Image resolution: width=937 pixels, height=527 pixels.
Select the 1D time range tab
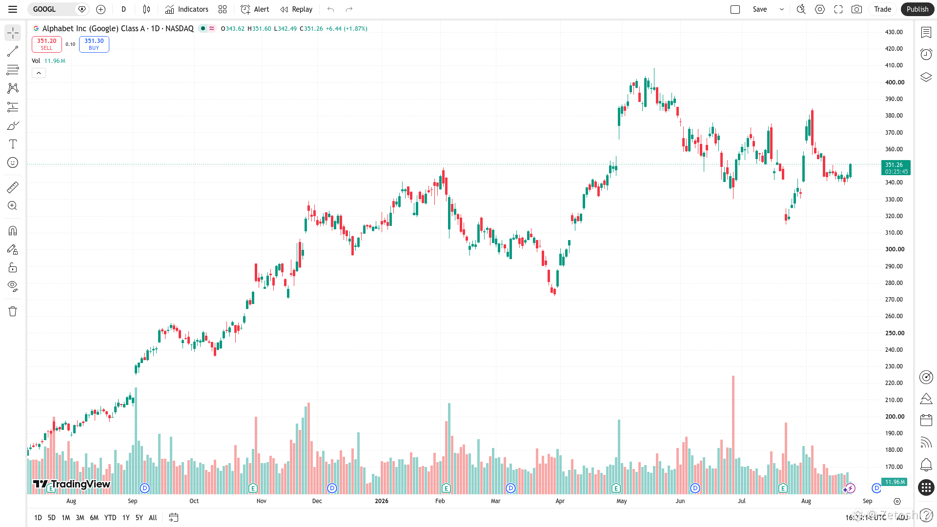(38, 518)
